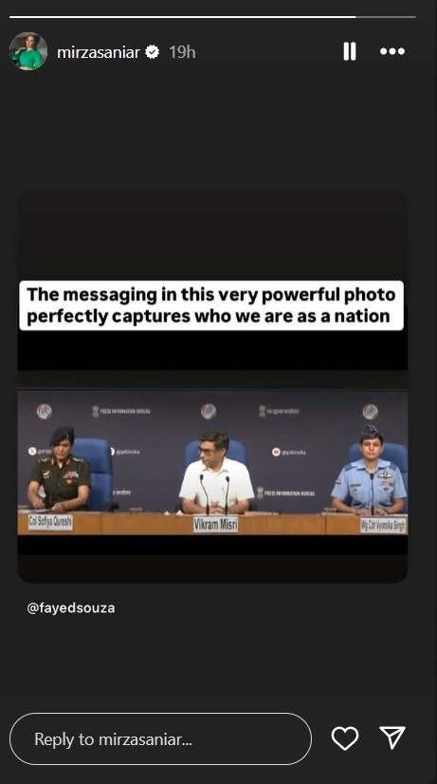
Task: Click the Col Sofiya Qureshi name placard
Action: point(50,522)
